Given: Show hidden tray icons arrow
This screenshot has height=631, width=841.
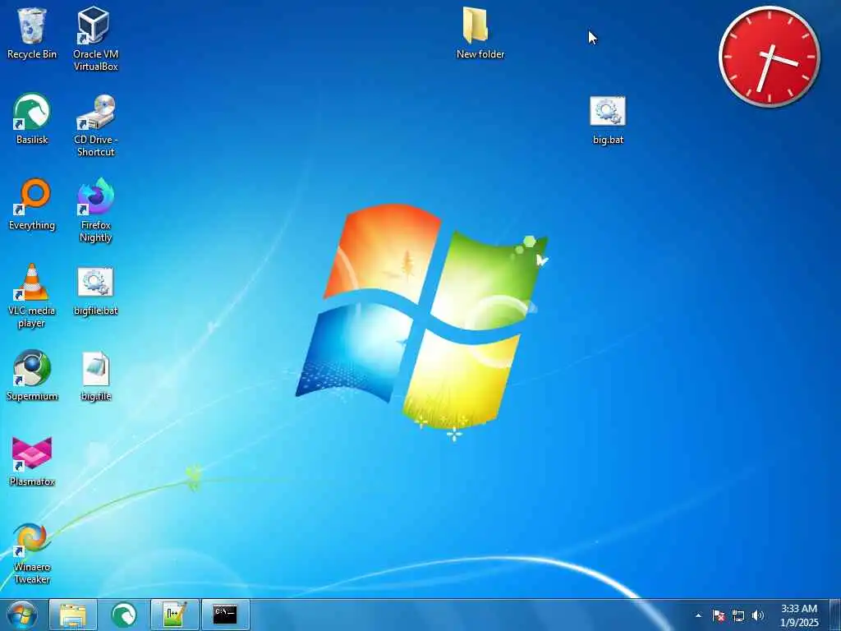Looking at the screenshot, I should click(698, 615).
